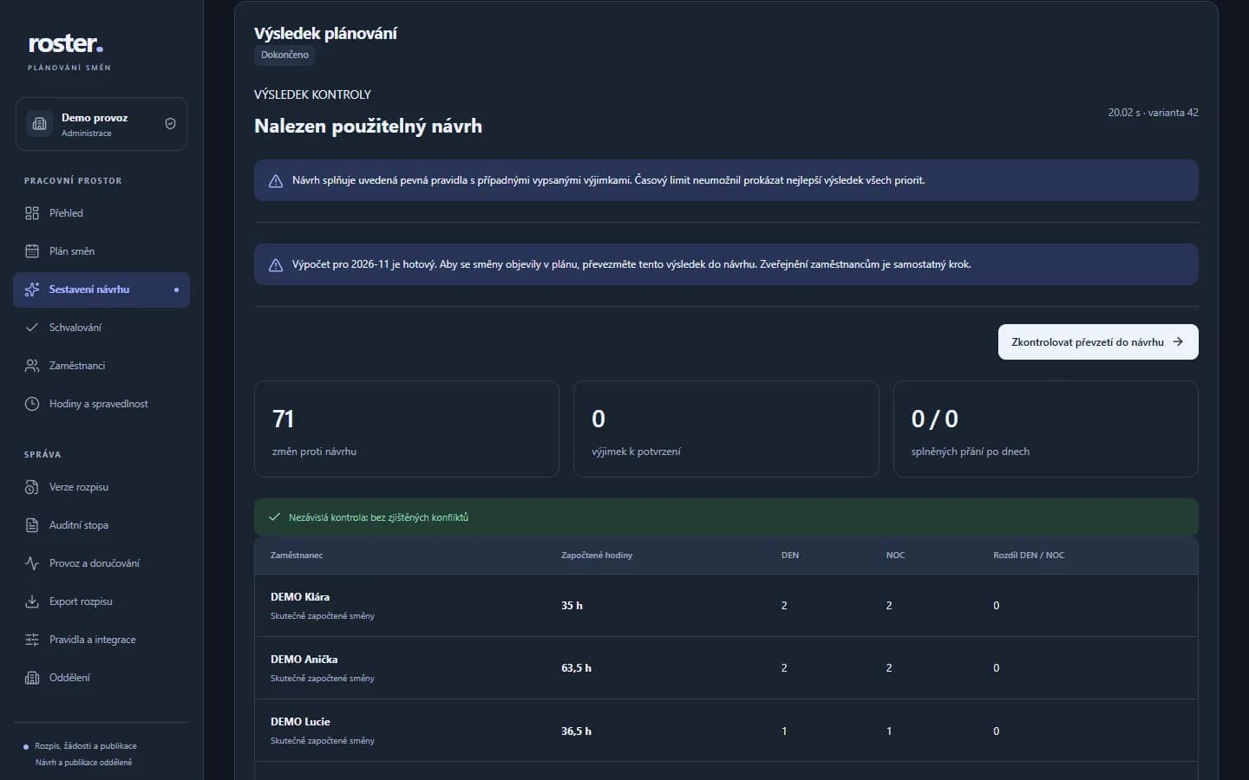Click the Zaměstnanci people icon
1249x780 pixels.
(32, 366)
